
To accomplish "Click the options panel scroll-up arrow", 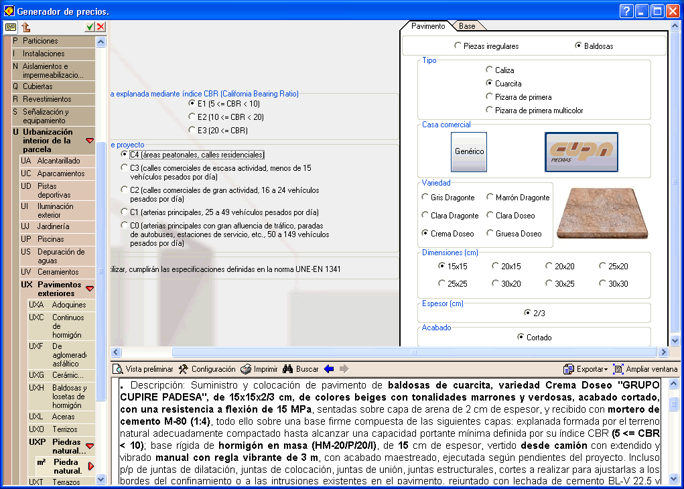I will point(675,25).
